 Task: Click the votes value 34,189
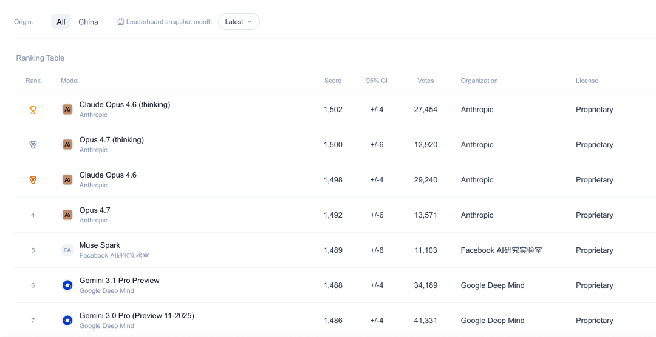coord(425,285)
